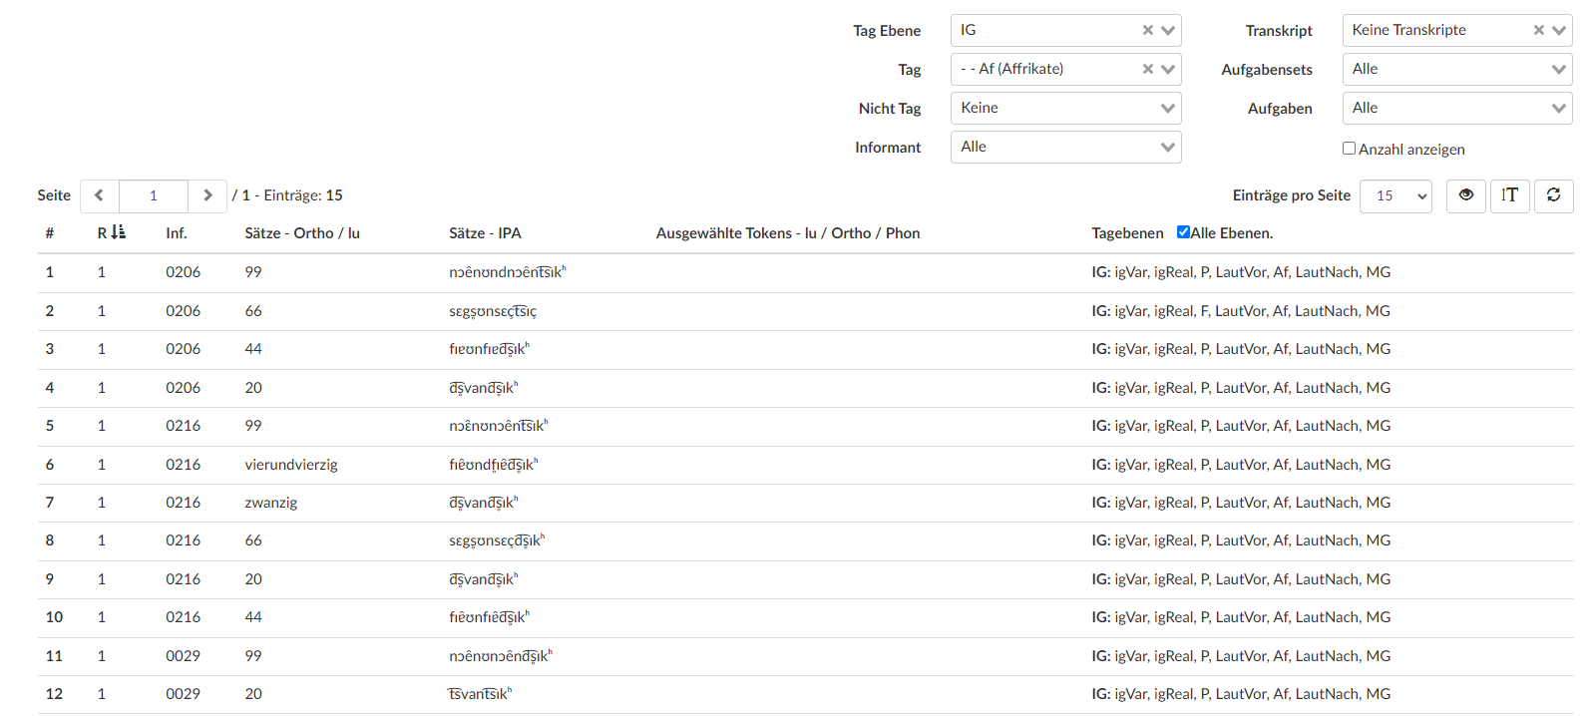Click IPA text in row 2
This screenshot has width=1594, height=716.
pos(493,311)
